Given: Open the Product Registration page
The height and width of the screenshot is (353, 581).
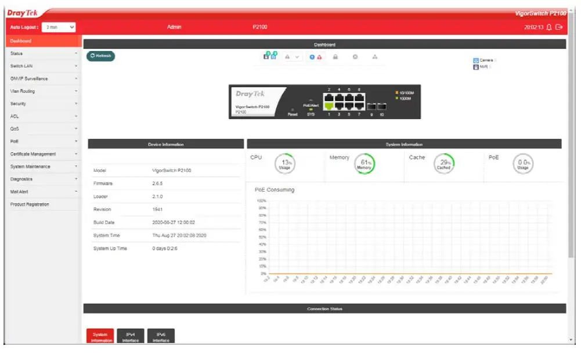Looking at the screenshot, I should click(x=44, y=204).
